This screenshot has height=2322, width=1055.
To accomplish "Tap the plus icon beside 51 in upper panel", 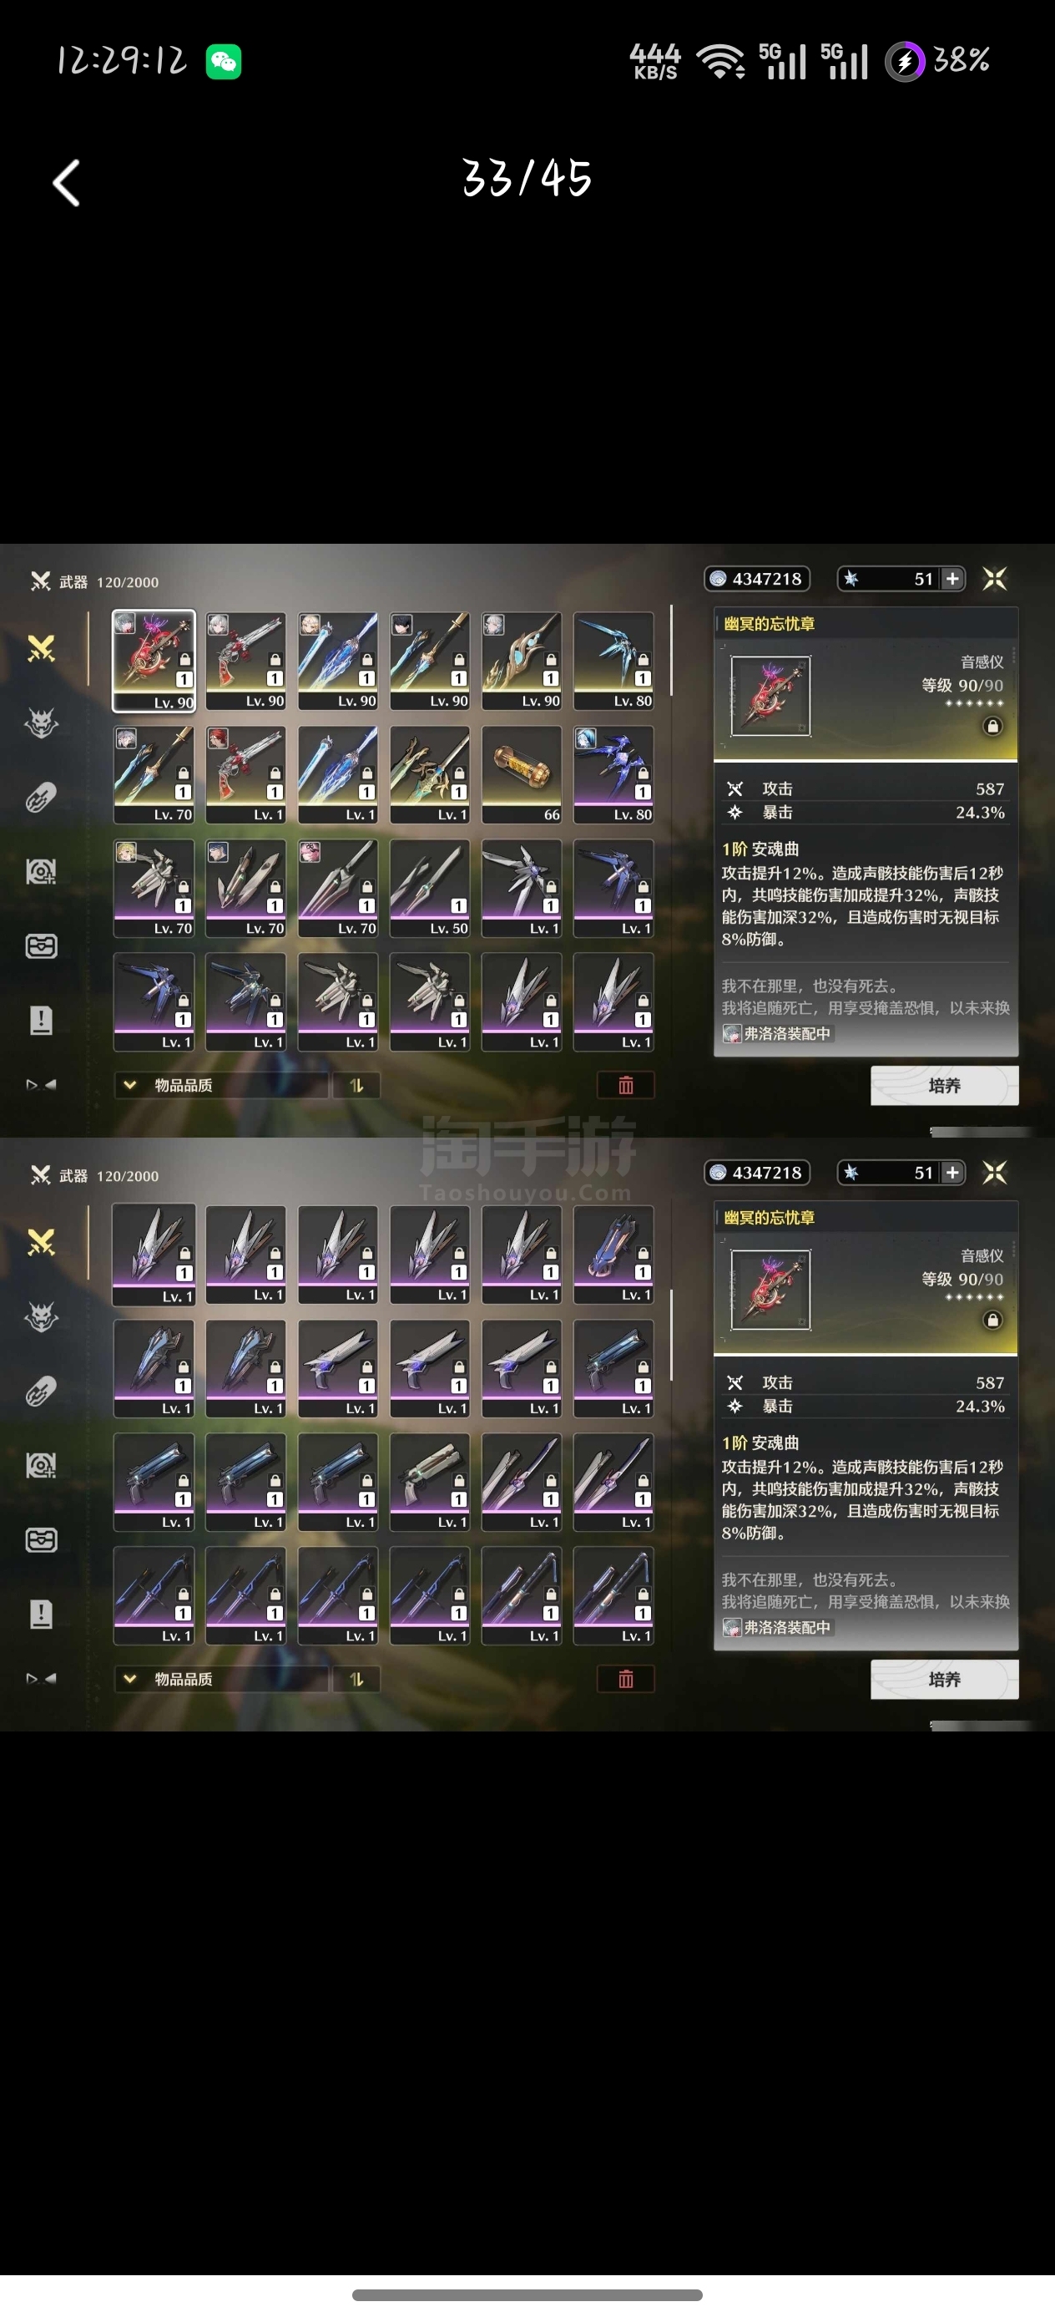I will (952, 579).
